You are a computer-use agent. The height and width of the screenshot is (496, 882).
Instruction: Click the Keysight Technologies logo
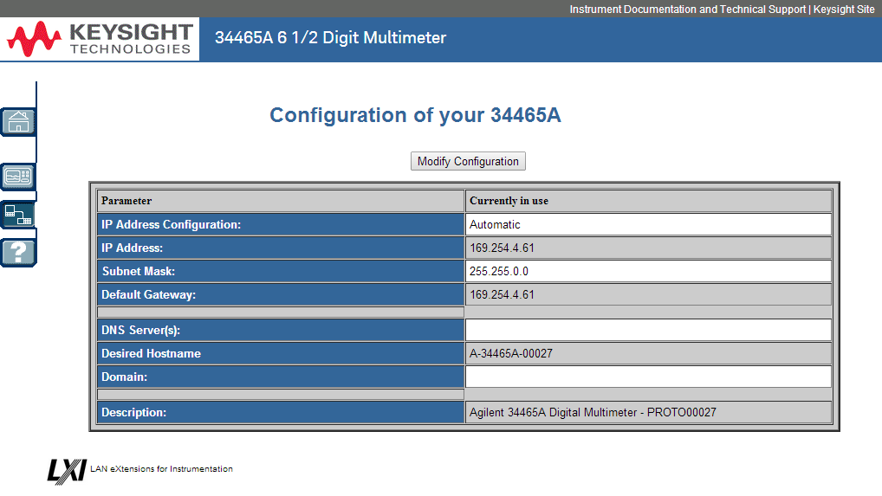click(100, 39)
